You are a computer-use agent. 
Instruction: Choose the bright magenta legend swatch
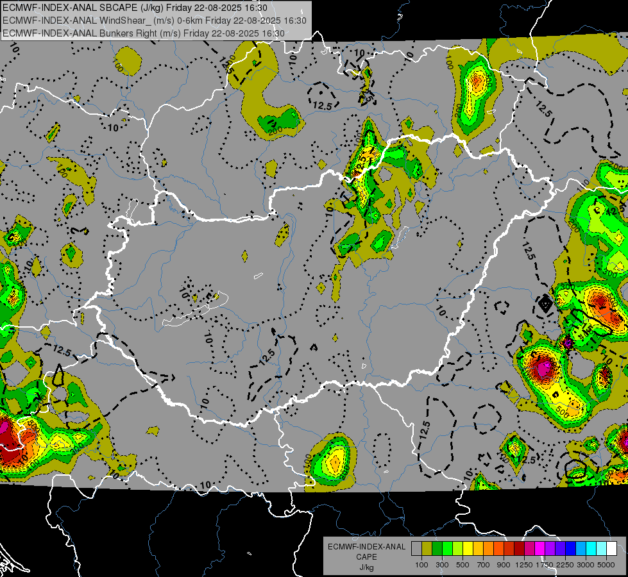(x=540, y=549)
